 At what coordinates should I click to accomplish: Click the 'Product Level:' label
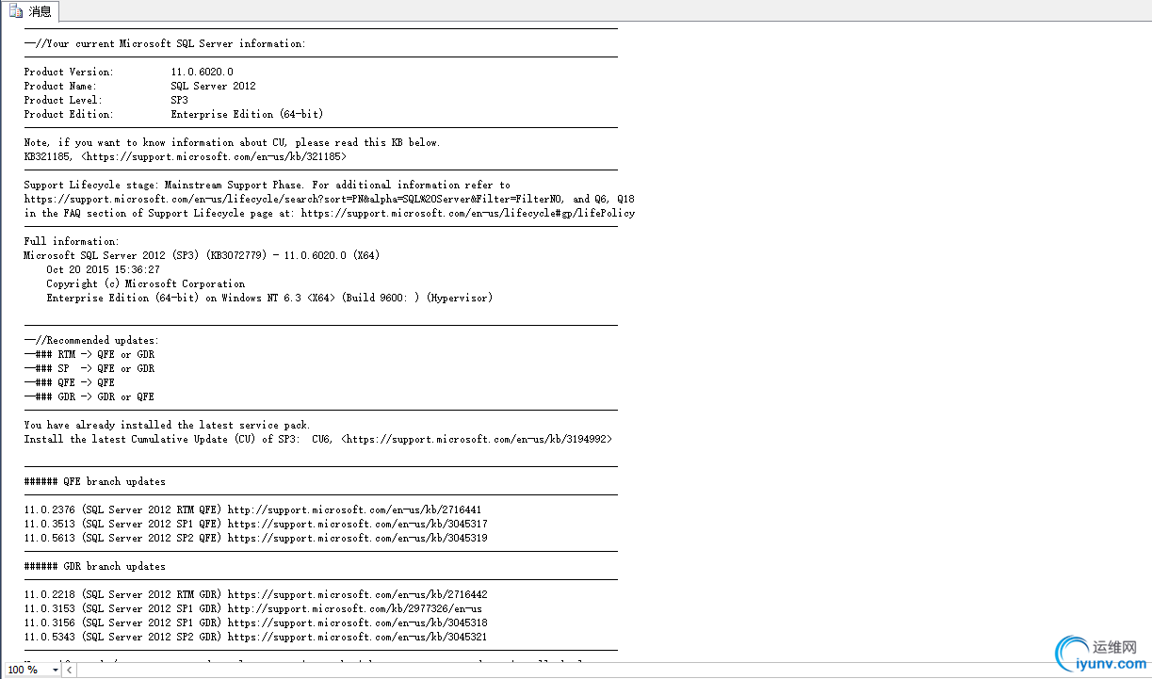coord(63,100)
